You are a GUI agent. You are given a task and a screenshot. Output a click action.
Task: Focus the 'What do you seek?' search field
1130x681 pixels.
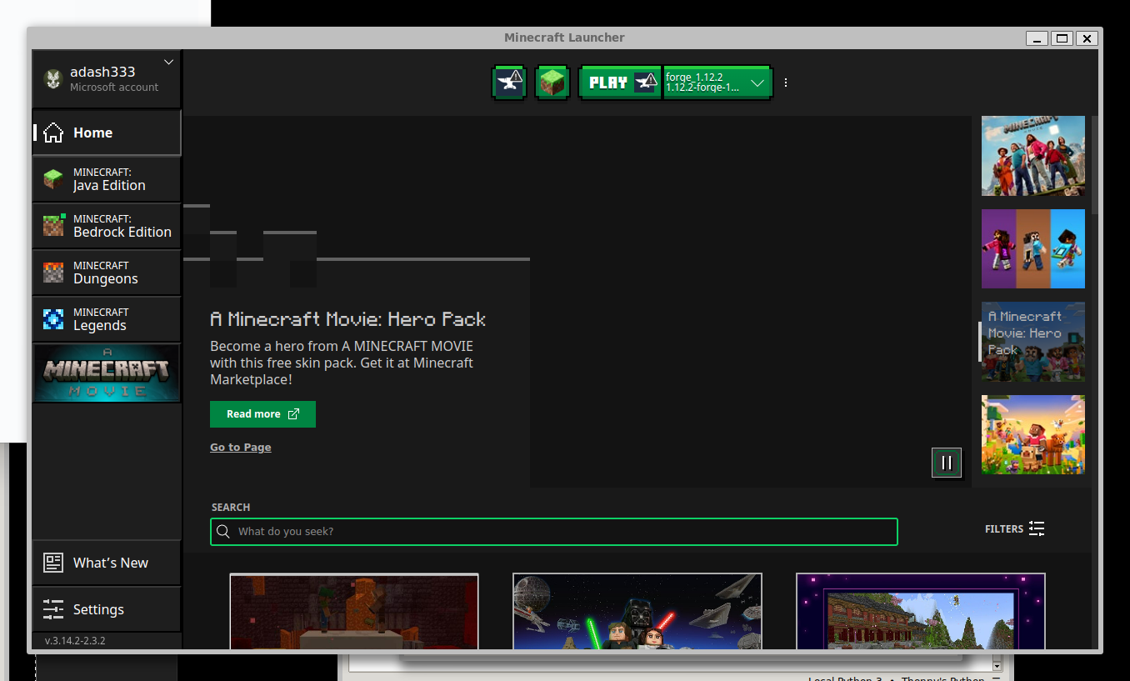pyautogui.click(x=554, y=532)
